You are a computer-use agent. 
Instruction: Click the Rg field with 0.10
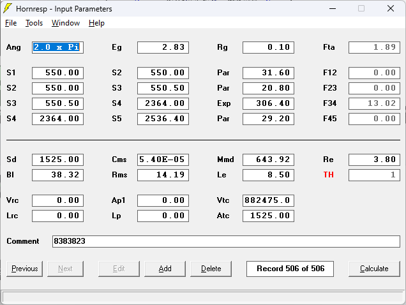[x=268, y=47]
